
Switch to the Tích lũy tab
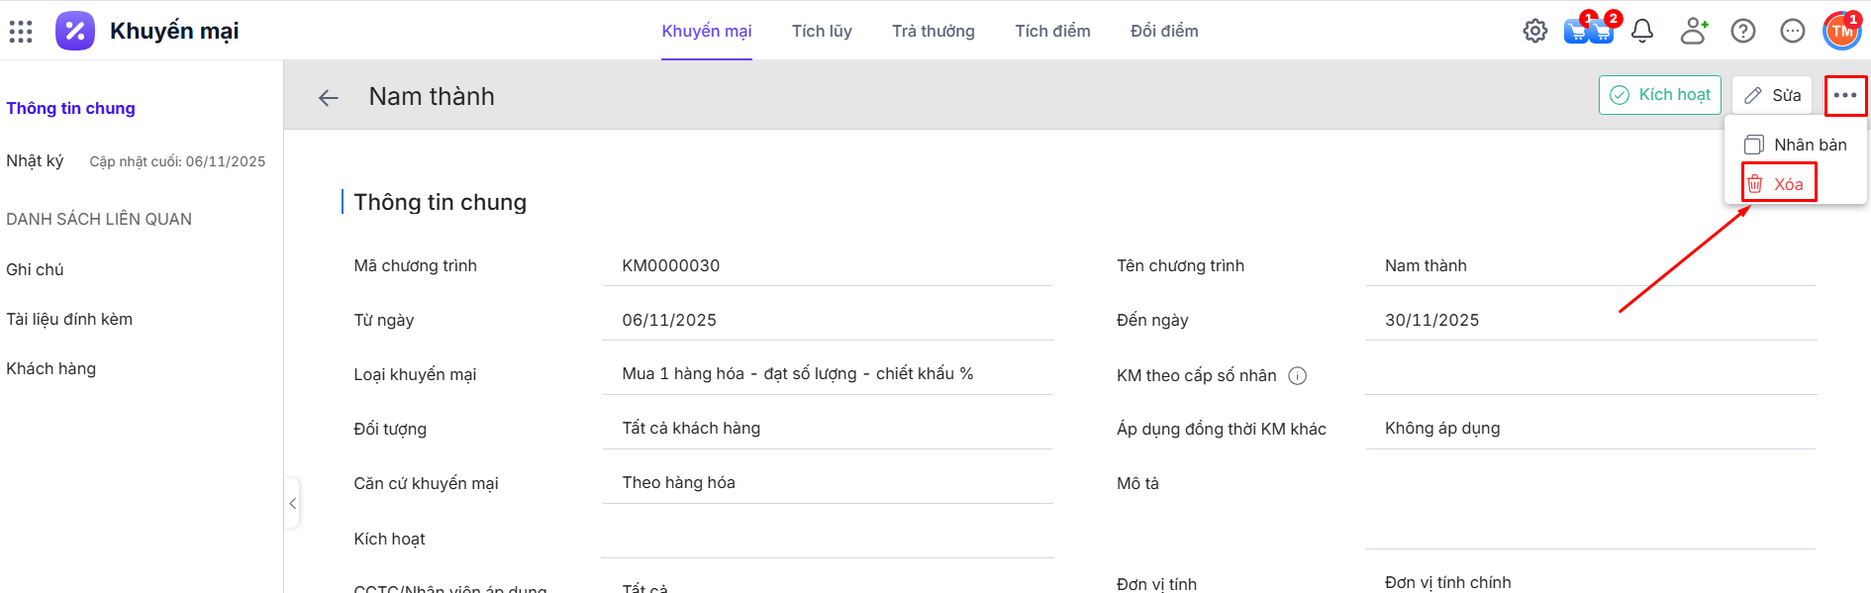coord(822,32)
